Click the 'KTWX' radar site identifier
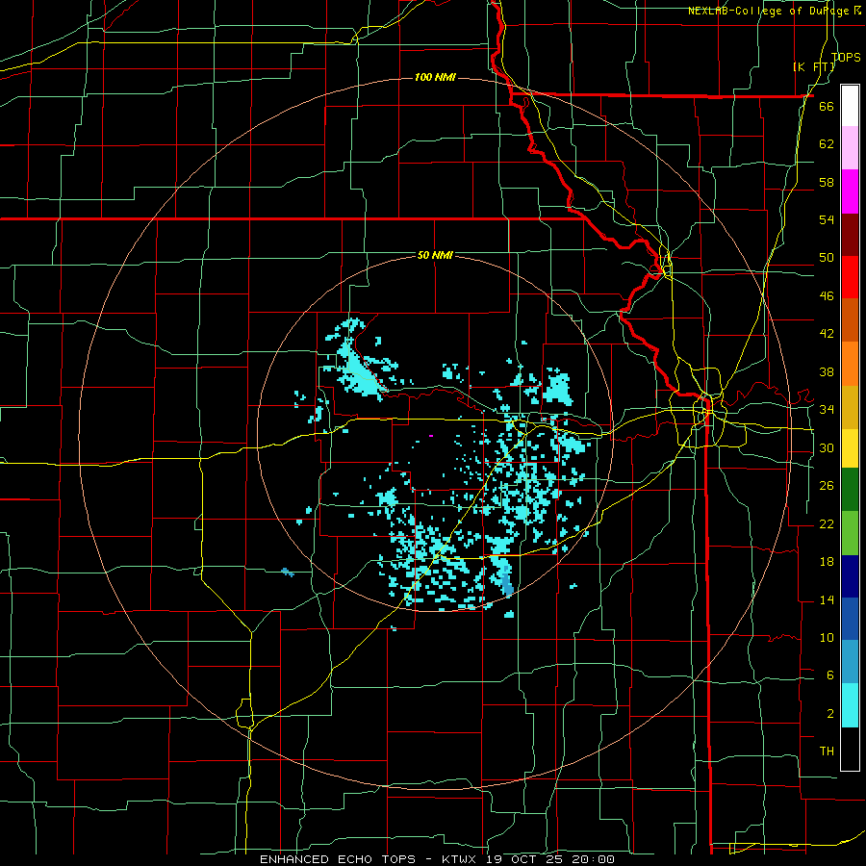 click(x=460, y=859)
